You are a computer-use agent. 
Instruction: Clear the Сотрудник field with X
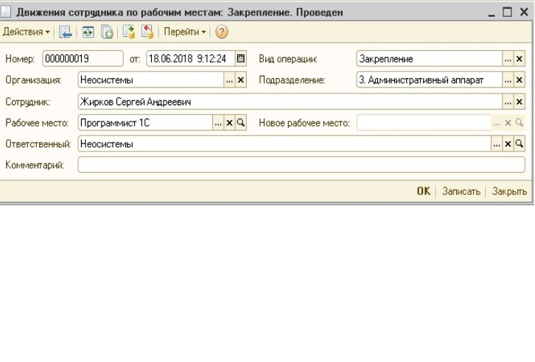[x=519, y=102]
